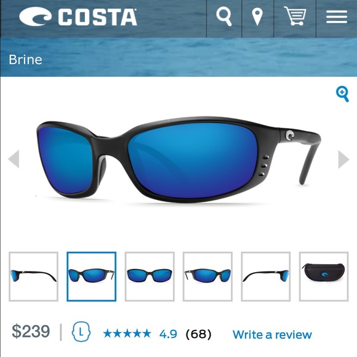The height and width of the screenshot is (357, 357).
Task: Select the sunglasses case thumbnail
Action: point(324,276)
